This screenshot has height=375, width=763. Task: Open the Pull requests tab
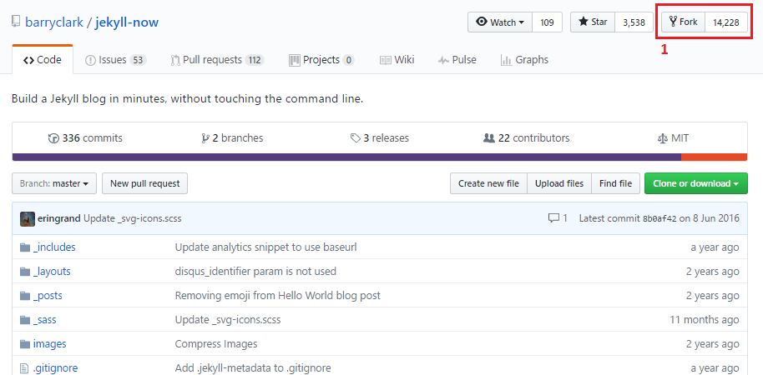click(x=218, y=60)
